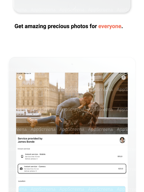The height and width of the screenshot is (192, 144).
Task: Click the camera icon beside Camera service
Action: 21,168
